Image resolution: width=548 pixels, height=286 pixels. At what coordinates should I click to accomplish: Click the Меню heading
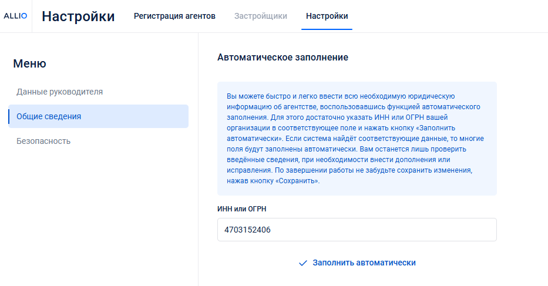pyautogui.click(x=30, y=63)
